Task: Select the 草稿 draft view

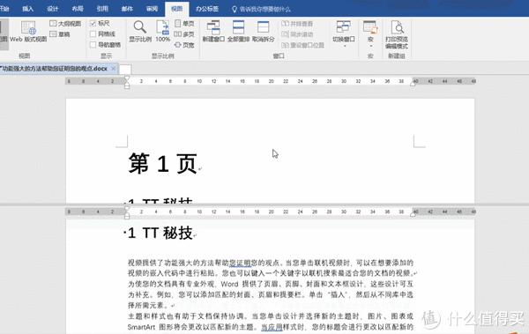Action: point(60,34)
